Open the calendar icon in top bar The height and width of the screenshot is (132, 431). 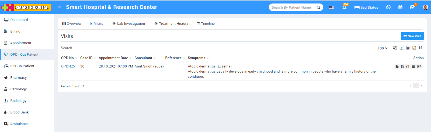pyautogui.click(x=400, y=7)
